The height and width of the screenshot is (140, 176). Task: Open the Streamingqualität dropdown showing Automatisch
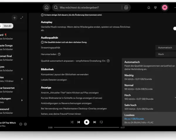click(166, 48)
